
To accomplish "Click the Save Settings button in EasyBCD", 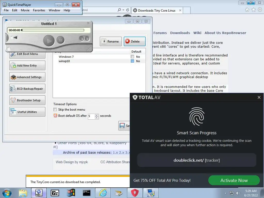I will [124, 126].
